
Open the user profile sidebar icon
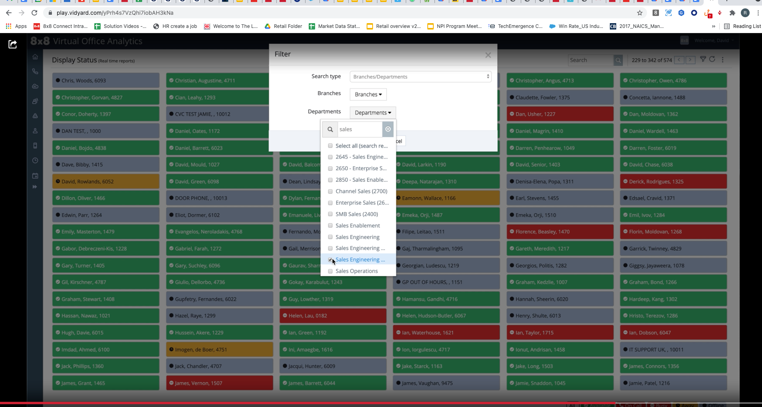[35, 131]
